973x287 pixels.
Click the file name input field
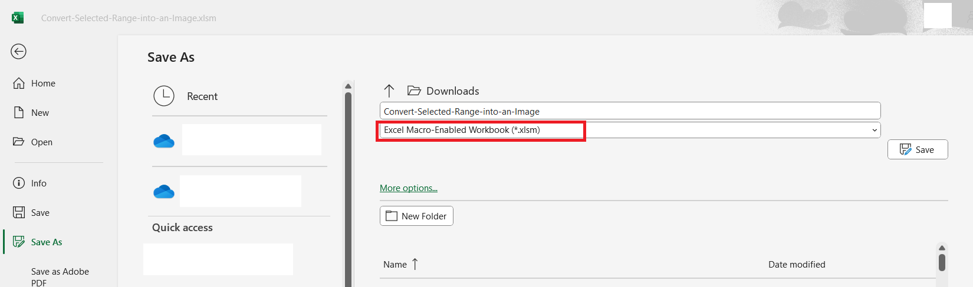(x=630, y=111)
